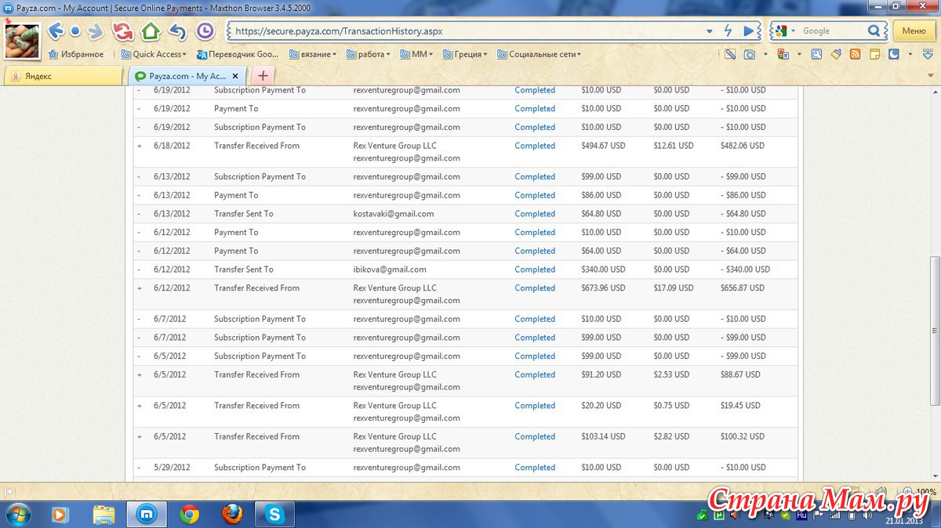Open browsing history clock icon
This screenshot has height=528, width=941.
tap(205, 31)
